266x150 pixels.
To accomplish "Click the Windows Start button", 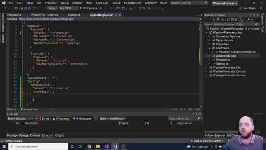I will 4,146.
